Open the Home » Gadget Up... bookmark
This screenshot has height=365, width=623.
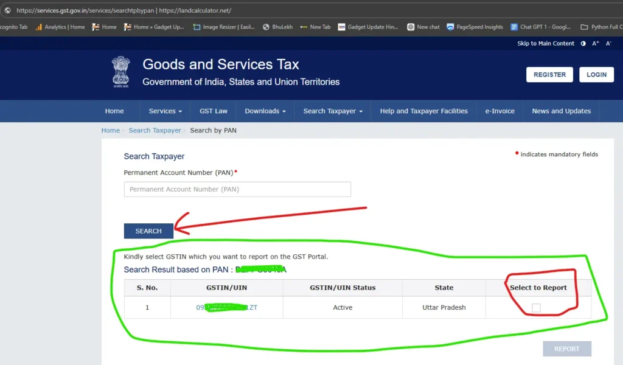[x=154, y=27]
